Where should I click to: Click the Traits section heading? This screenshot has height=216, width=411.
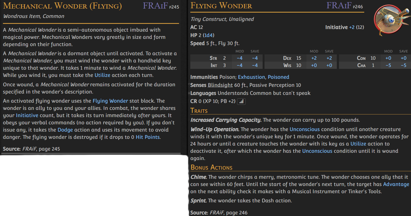click(x=199, y=110)
